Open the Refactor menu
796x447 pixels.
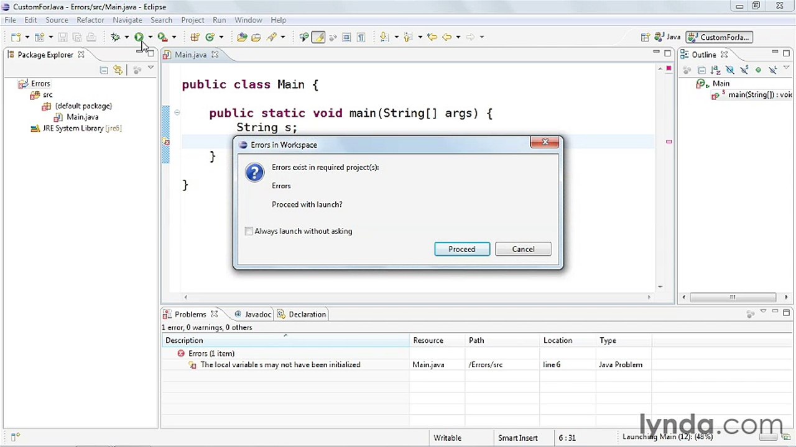90,20
